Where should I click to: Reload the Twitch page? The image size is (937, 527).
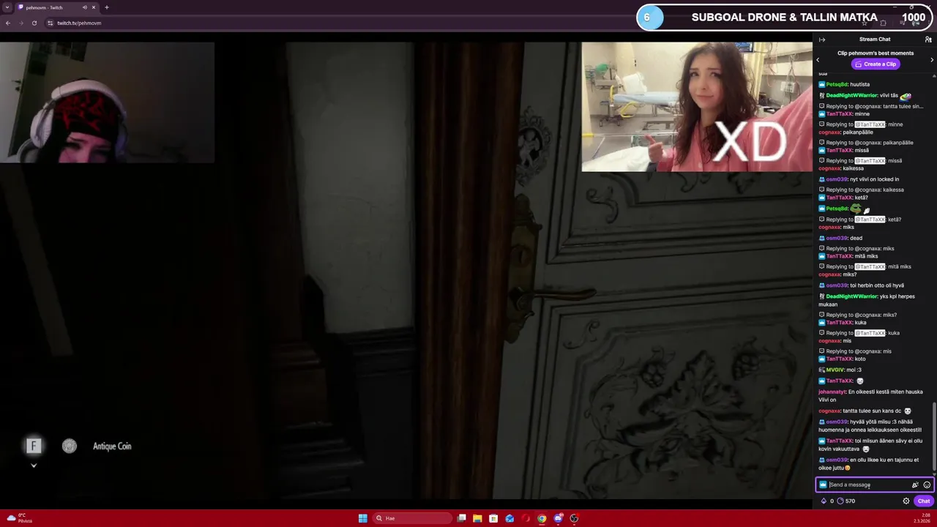click(x=34, y=23)
